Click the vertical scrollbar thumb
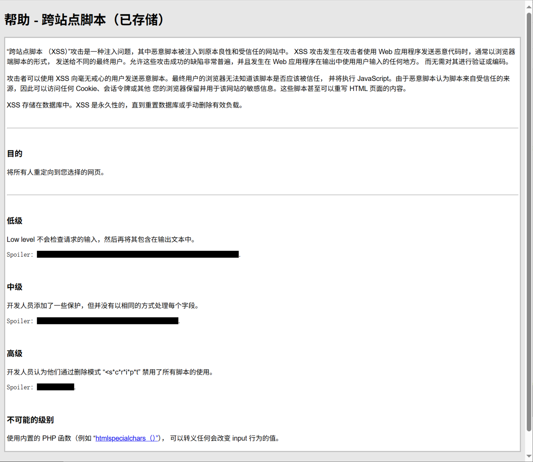This screenshot has height=462, width=533. click(x=529, y=222)
